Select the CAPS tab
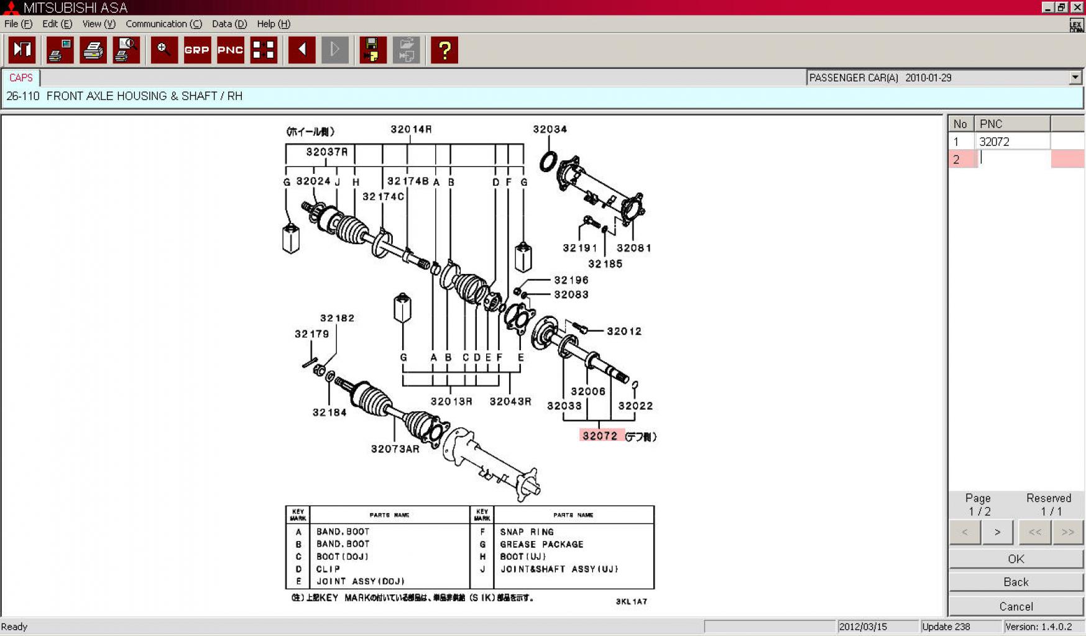The image size is (1086, 636). tap(21, 78)
